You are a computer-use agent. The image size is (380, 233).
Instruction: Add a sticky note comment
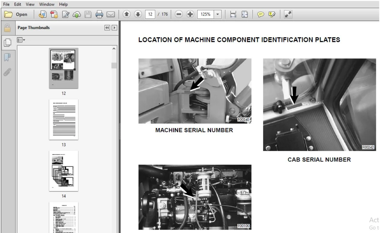(261, 14)
